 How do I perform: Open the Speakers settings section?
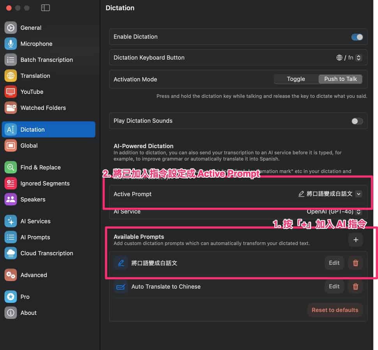[x=33, y=199]
